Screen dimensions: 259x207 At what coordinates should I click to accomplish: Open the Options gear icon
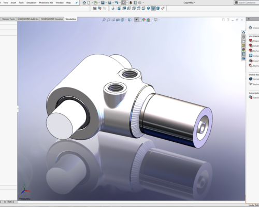(140, 3)
